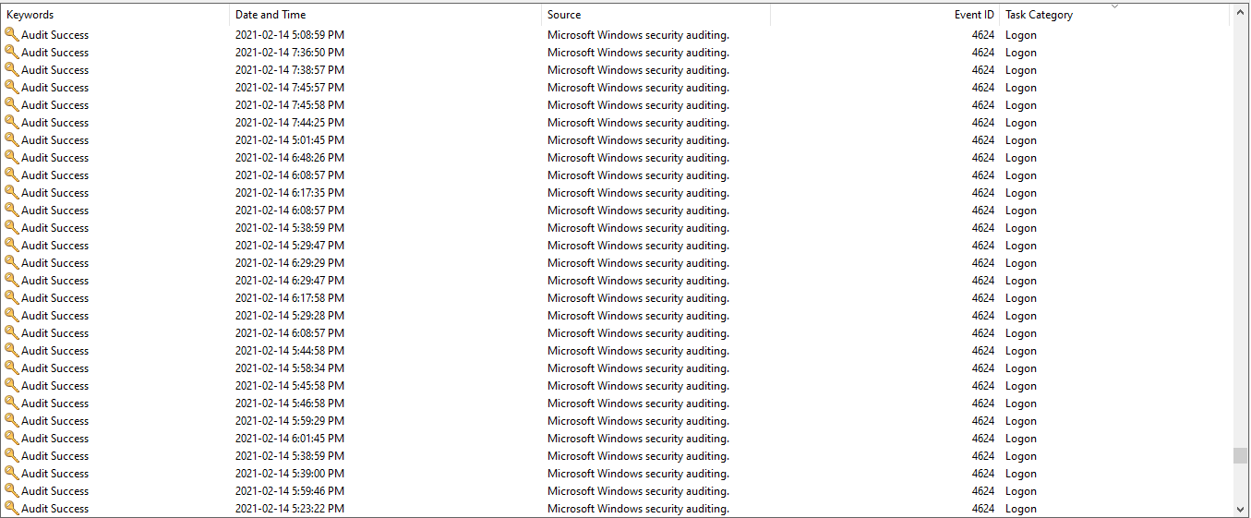Click Event ID 4624 in the 6:17:35 PM row
Image resolution: width=1251 pixels, height=518 pixels.
click(x=983, y=193)
